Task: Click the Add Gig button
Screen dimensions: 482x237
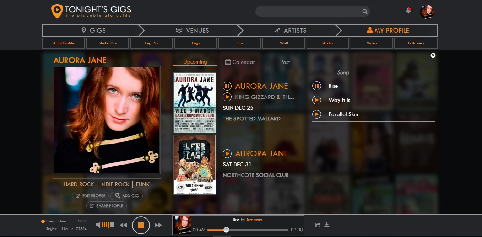Action: [127, 196]
